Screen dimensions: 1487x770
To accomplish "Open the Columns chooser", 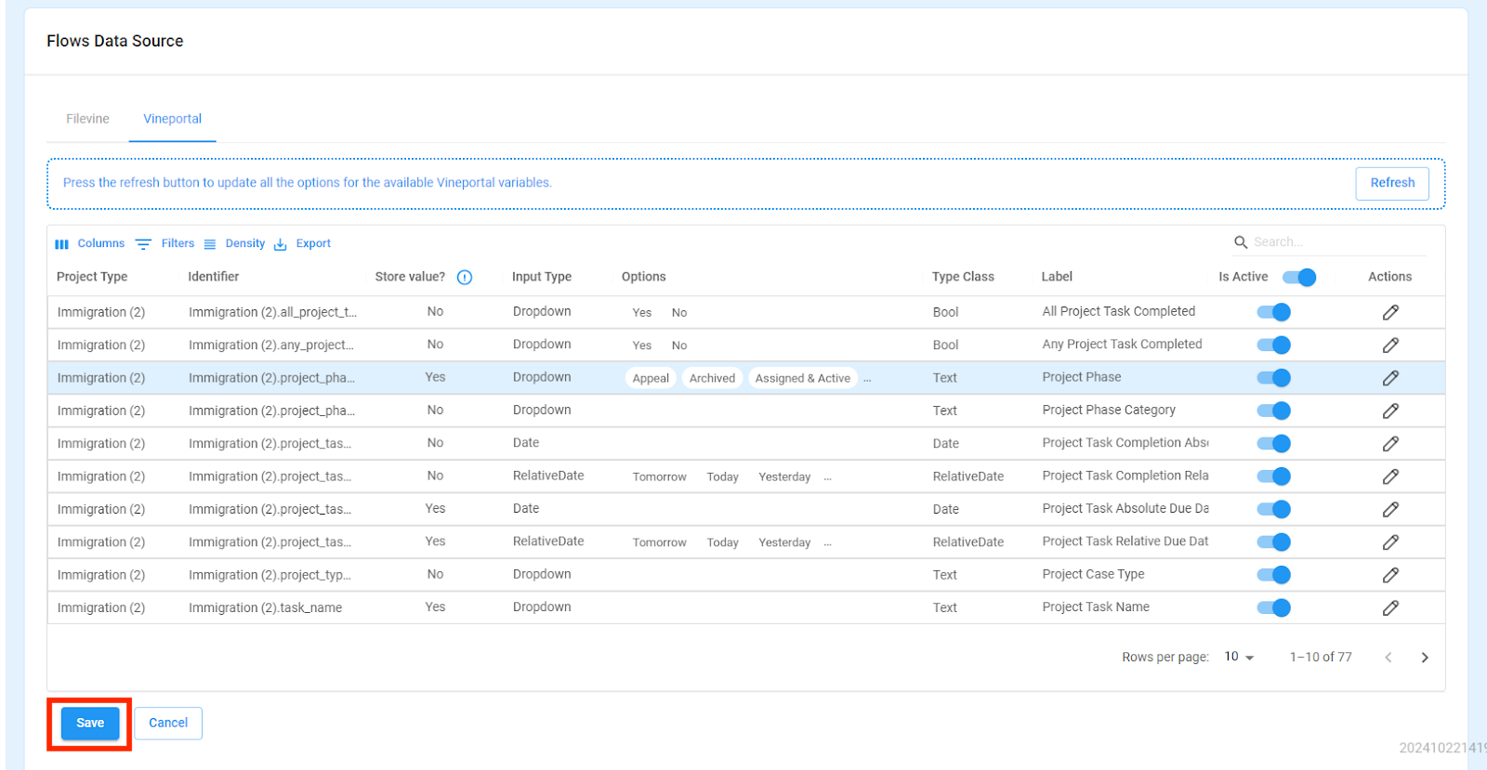I will pyautogui.click(x=89, y=243).
